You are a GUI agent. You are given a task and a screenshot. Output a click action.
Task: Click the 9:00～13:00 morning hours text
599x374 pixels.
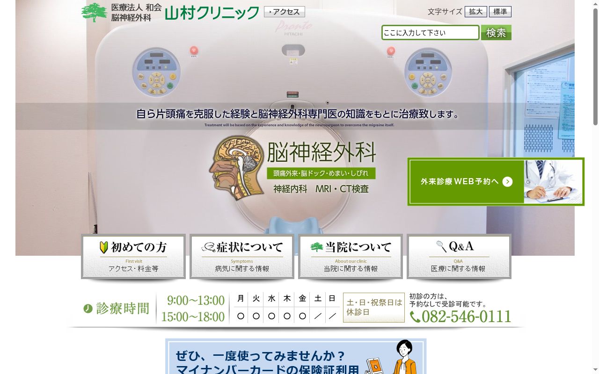tap(196, 300)
